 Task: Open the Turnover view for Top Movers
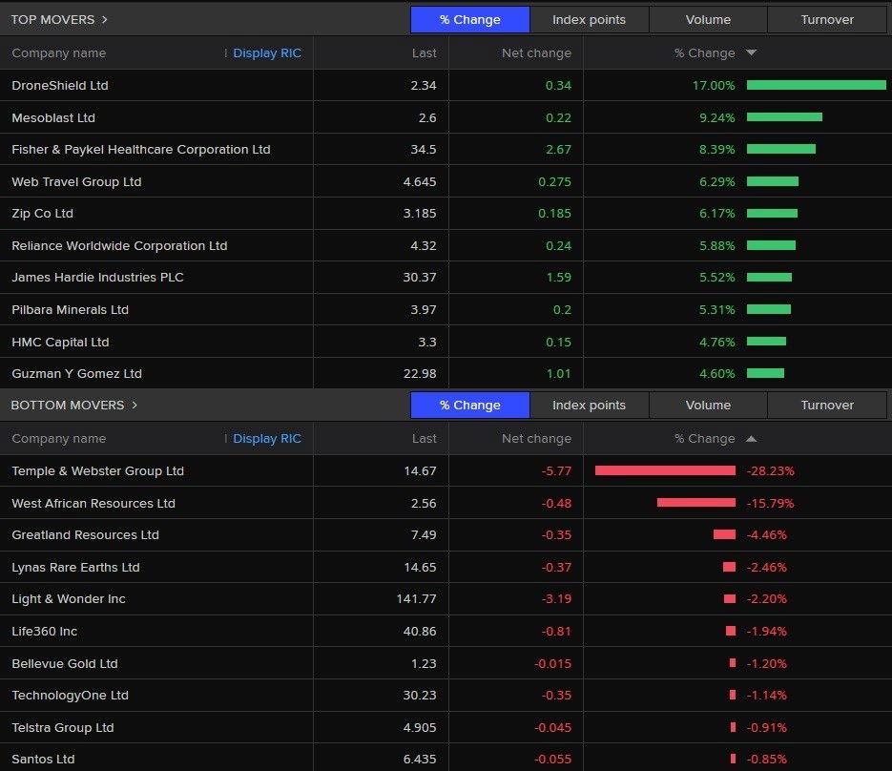coord(826,19)
